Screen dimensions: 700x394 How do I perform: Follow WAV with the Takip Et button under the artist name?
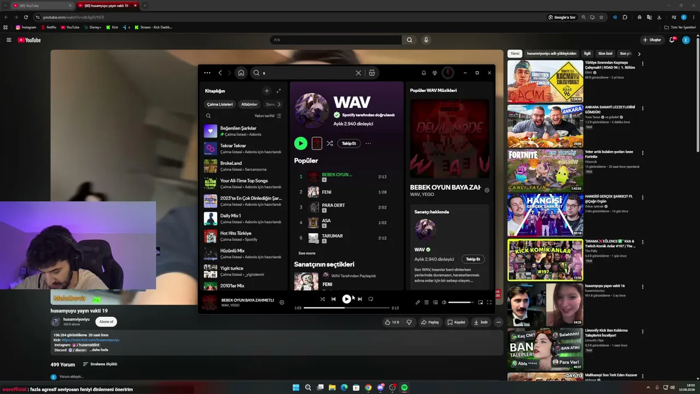tap(349, 143)
